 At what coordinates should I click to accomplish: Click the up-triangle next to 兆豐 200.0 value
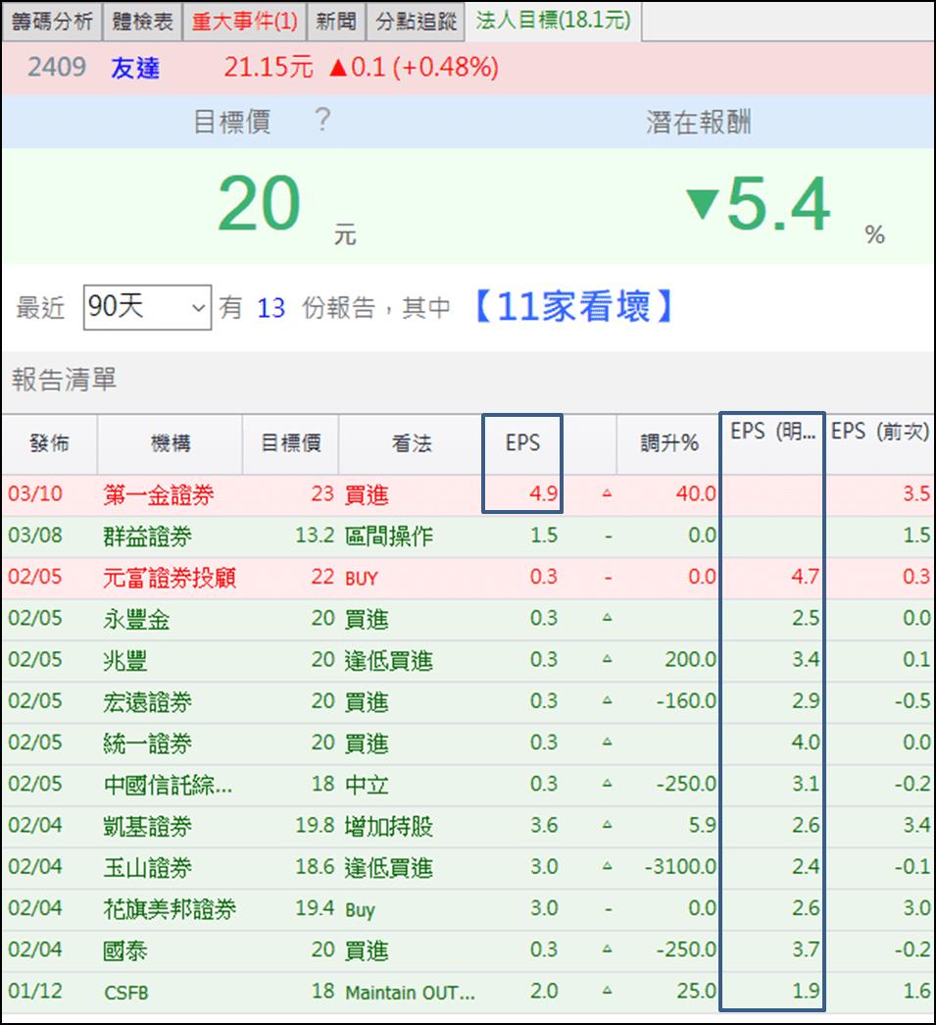click(x=609, y=660)
